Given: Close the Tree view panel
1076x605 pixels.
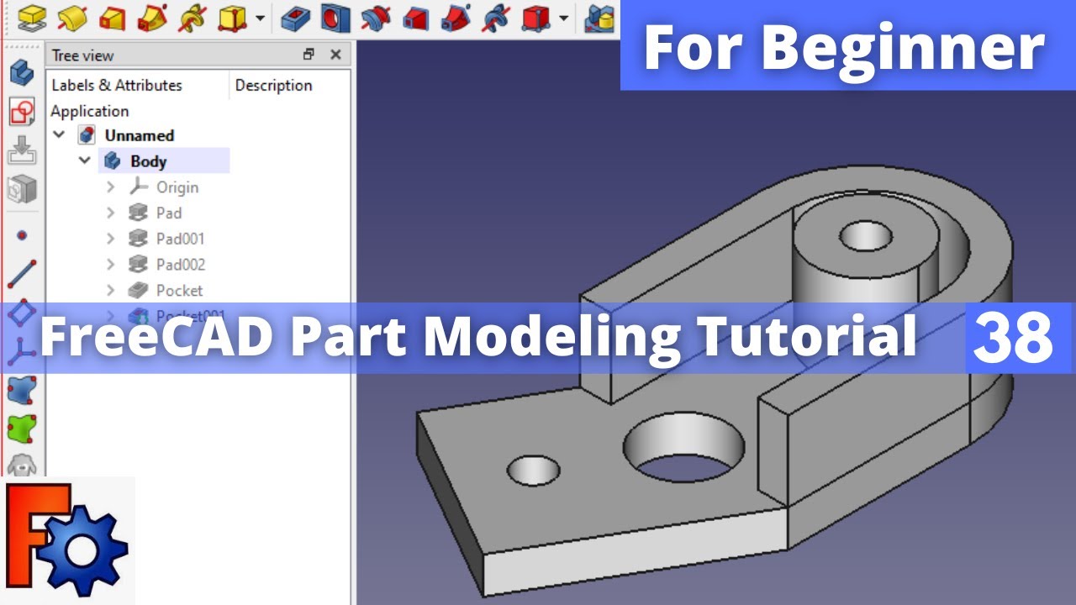Looking at the screenshot, I should (335, 55).
